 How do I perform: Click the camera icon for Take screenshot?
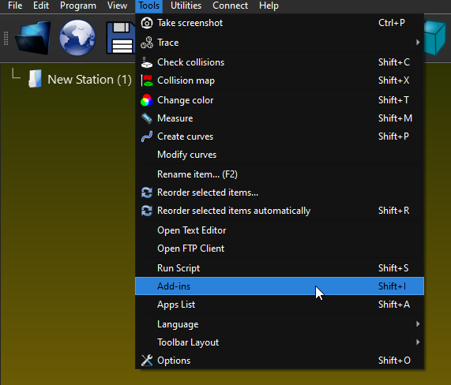[x=147, y=23]
